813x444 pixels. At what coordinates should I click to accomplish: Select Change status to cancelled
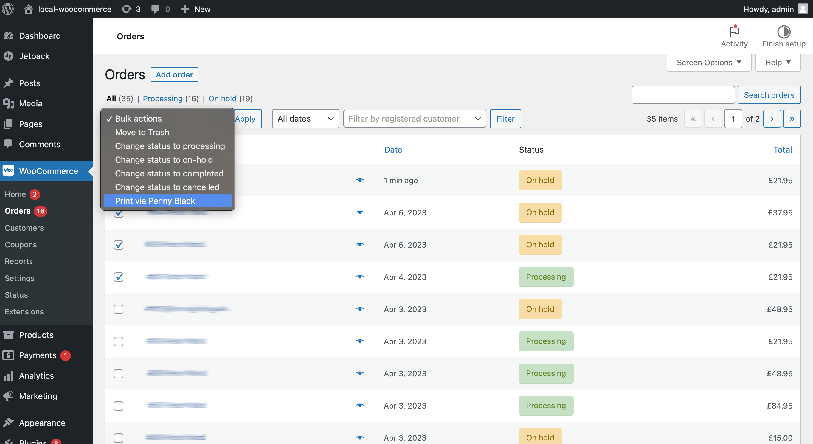[x=167, y=187]
